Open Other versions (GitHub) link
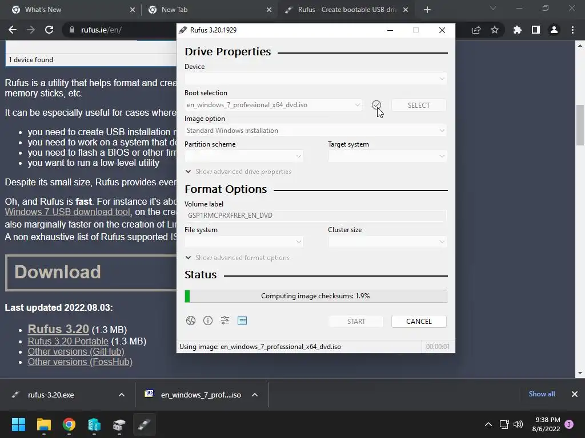This screenshot has width=585, height=438. [x=76, y=351]
